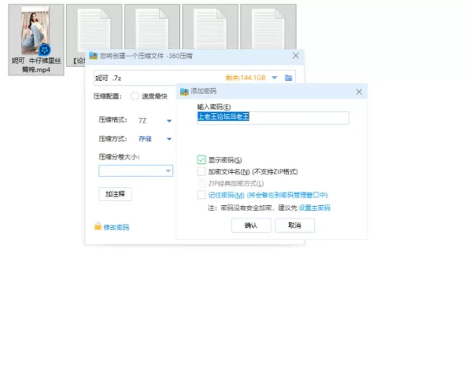Click the 取消 button
473x378 pixels.
295,225
